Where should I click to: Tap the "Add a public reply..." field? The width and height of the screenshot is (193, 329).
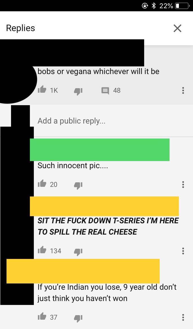point(113,121)
